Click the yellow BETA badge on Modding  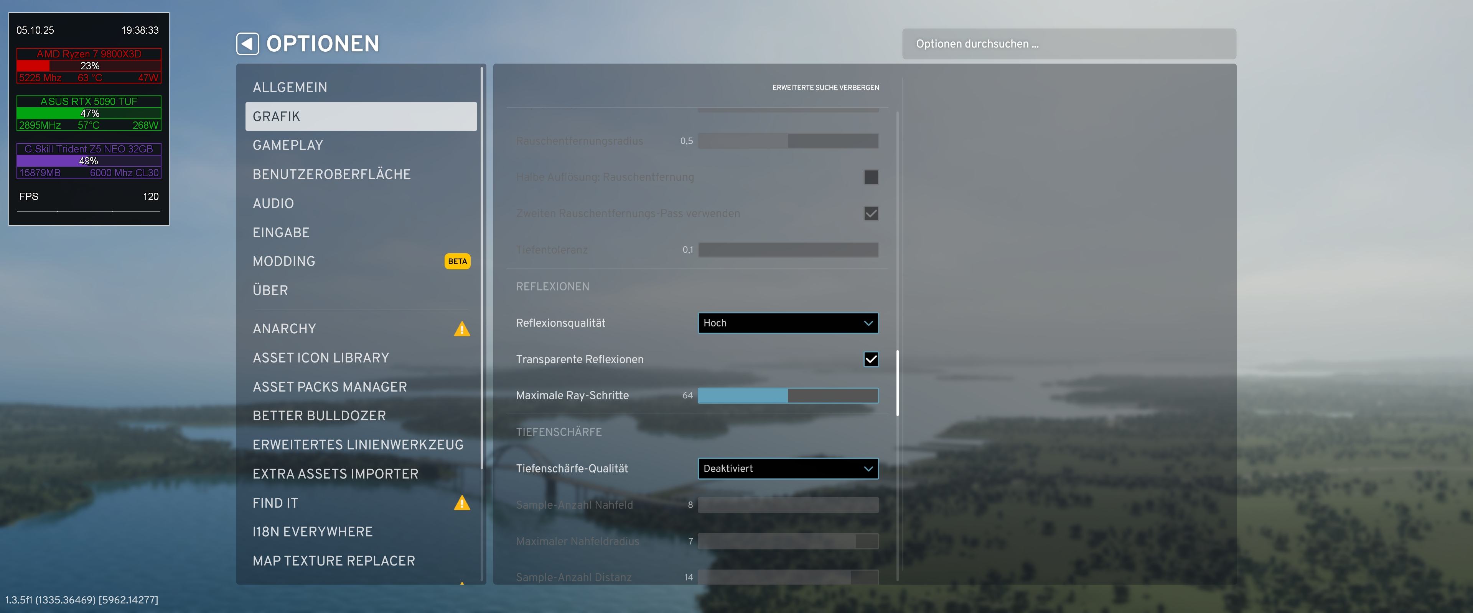coord(457,261)
